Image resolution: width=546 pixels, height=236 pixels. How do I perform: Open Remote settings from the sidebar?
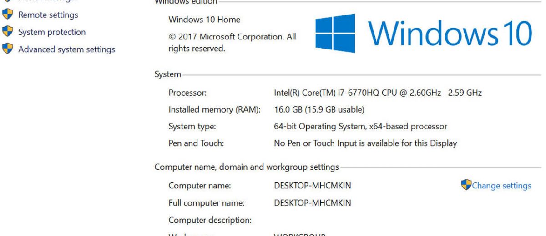tap(48, 15)
